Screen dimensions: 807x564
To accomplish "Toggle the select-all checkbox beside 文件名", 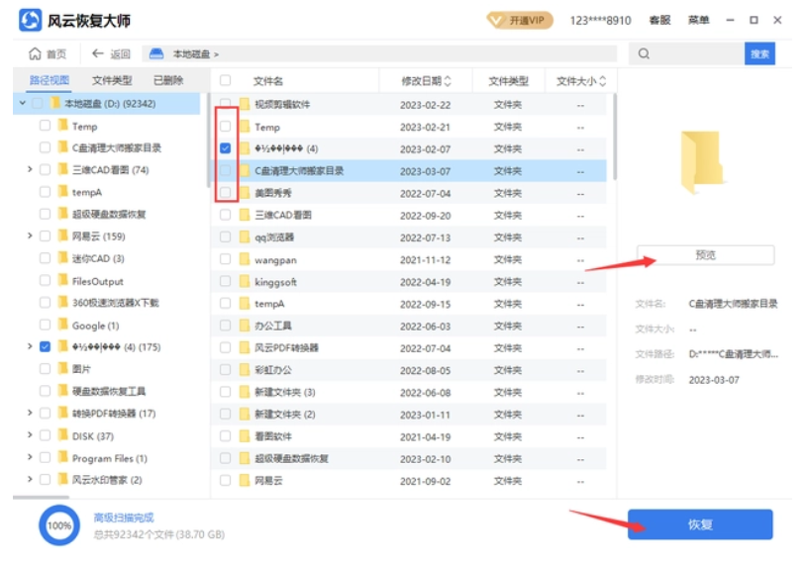I will click(x=225, y=80).
